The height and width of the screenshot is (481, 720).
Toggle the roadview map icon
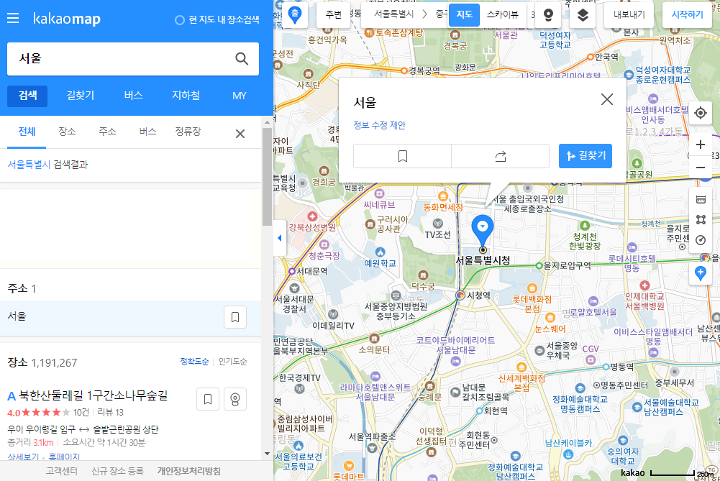[548, 15]
